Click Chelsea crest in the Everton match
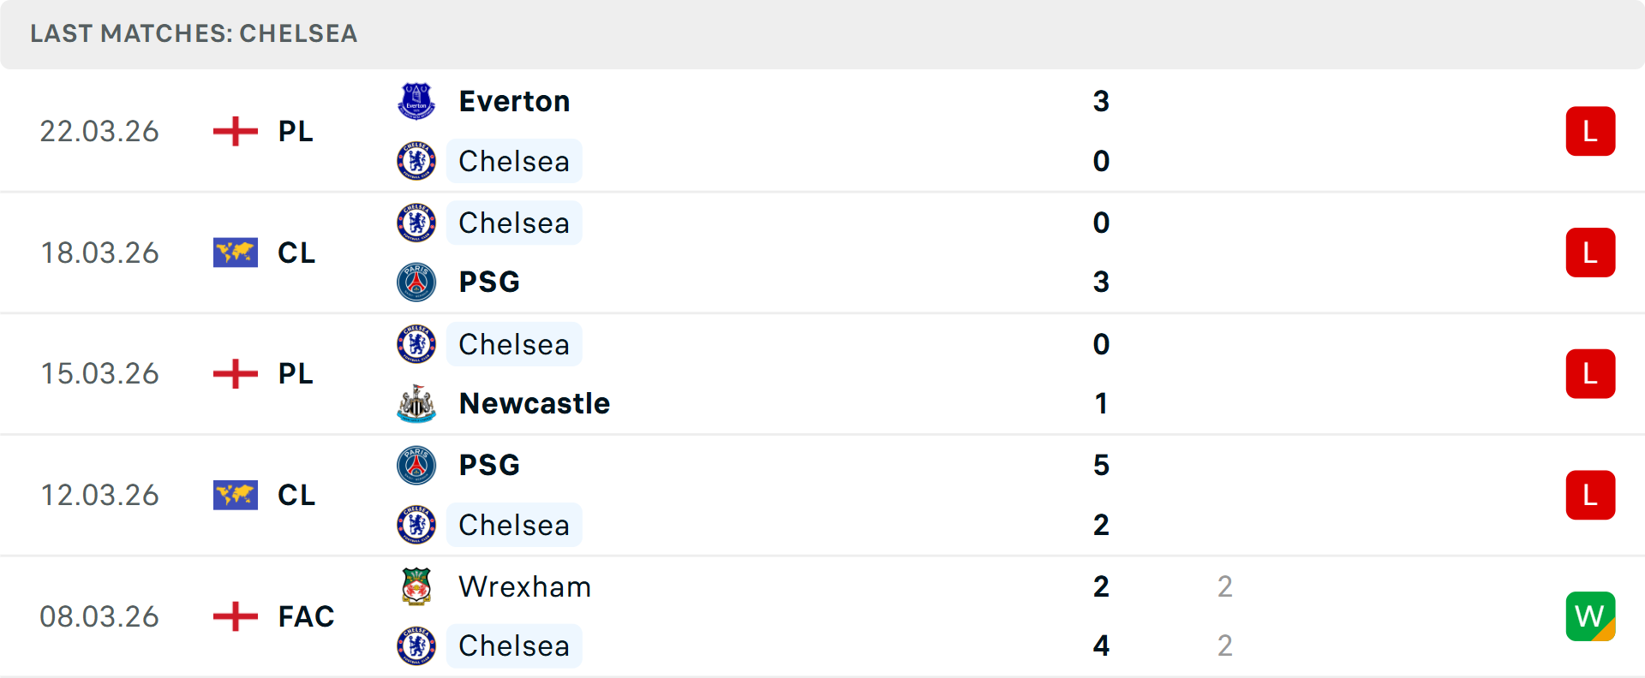 point(416,161)
